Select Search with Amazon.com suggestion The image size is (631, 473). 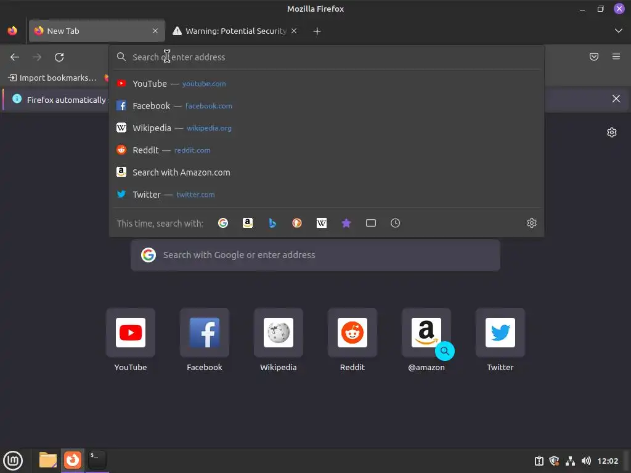coord(327,172)
